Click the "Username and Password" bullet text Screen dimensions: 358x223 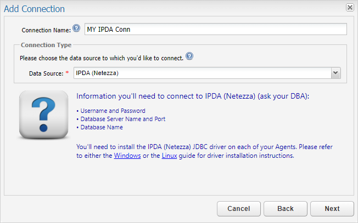113,111
